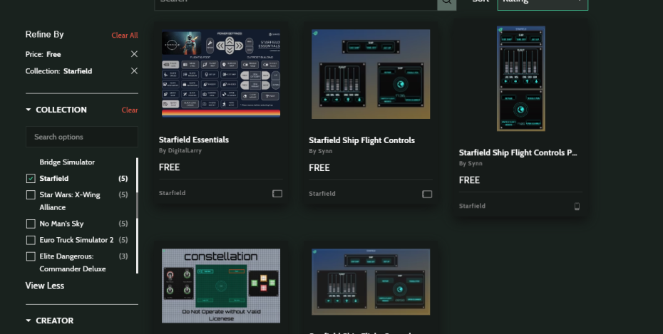
Task: Check the No Man's Sky checkbox
Action: pyautogui.click(x=31, y=224)
